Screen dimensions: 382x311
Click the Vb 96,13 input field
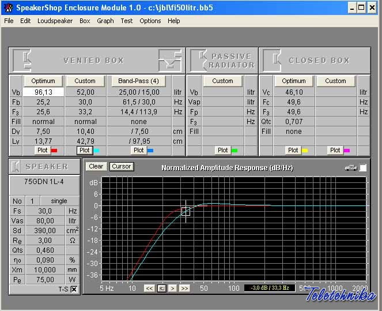(43, 92)
